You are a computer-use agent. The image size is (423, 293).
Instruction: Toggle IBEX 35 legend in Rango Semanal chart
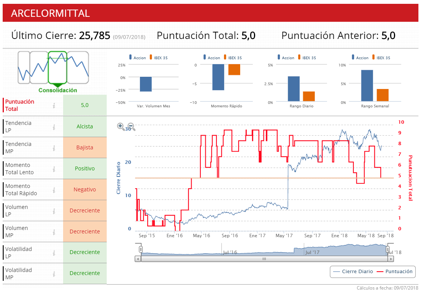pos(381,57)
